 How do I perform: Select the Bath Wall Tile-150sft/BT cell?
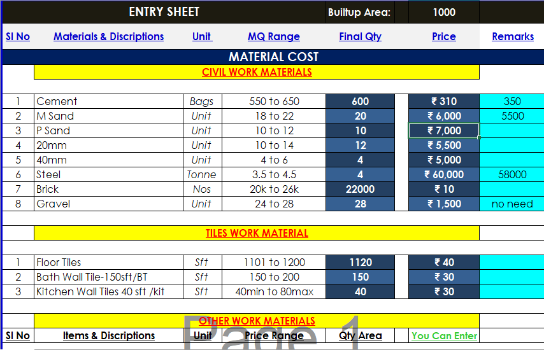click(x=108, y=277)
